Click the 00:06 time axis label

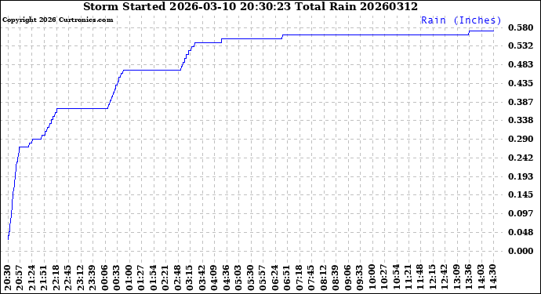click(104, 278)
